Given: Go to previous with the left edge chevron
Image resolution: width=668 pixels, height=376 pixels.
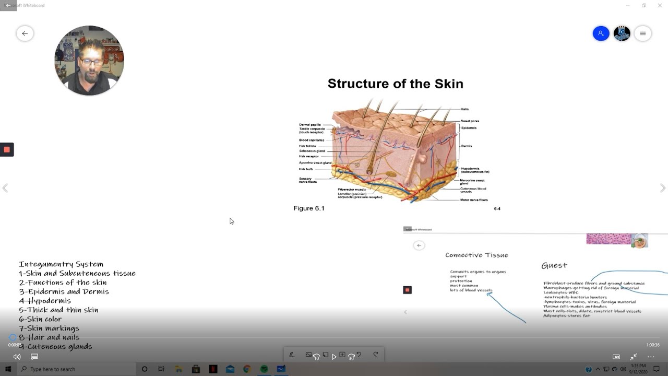Looking at the screenshot, I should 5,188.
